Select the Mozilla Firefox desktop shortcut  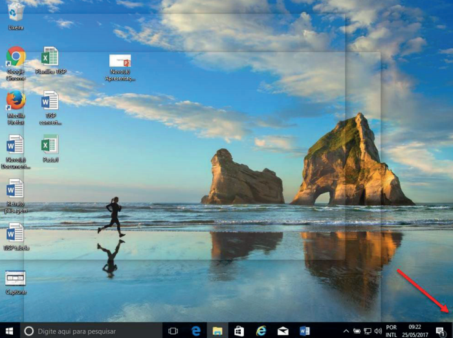16,100
